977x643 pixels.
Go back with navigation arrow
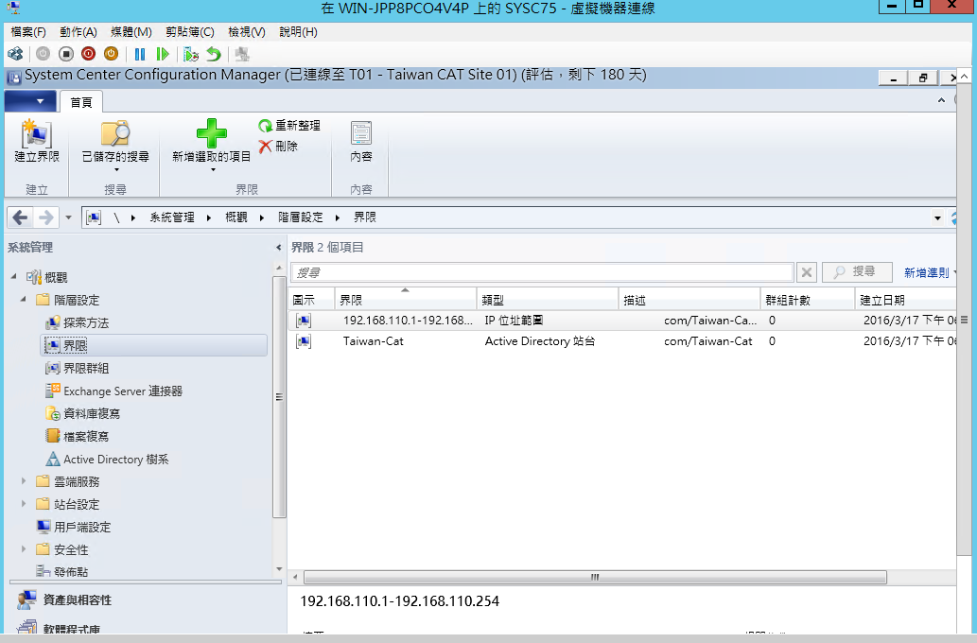point(21,217)
